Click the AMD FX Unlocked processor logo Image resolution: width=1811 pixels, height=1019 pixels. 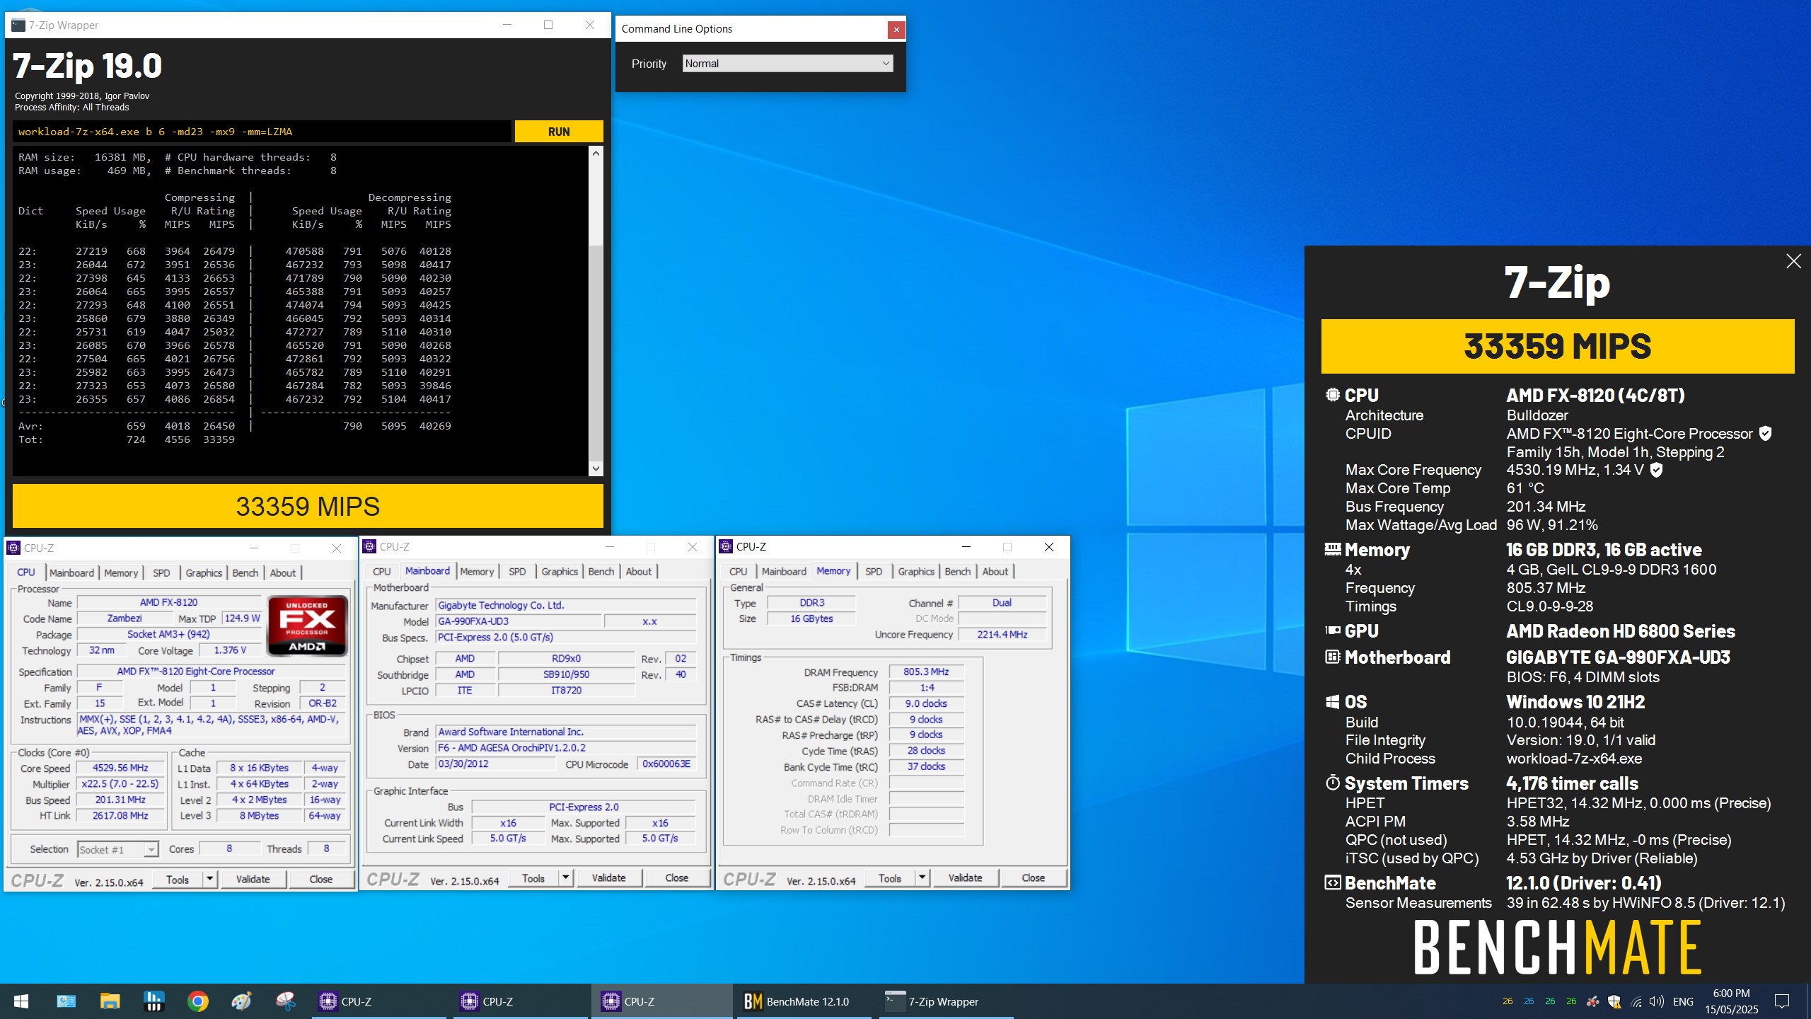click(x=307, y=626)
